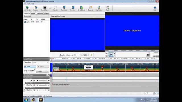
Task: Switch to the Transitions tab
Action: click(x=40, y=14)
